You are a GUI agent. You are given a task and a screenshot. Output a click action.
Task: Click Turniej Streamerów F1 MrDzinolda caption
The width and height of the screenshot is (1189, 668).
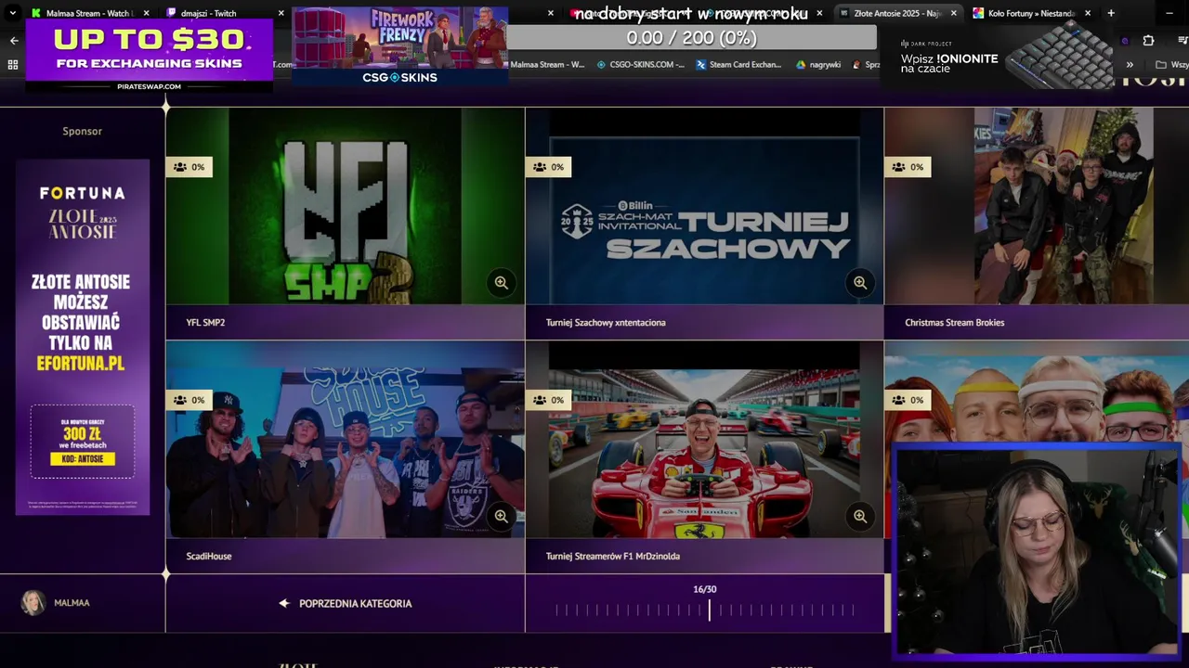(x=613, y=557)
